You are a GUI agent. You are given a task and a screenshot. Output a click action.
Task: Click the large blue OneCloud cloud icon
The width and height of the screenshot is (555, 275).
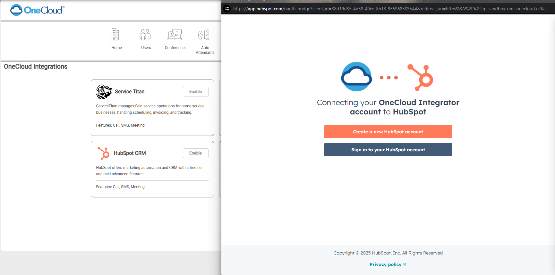pyautogui.click(x=356, y=77)
